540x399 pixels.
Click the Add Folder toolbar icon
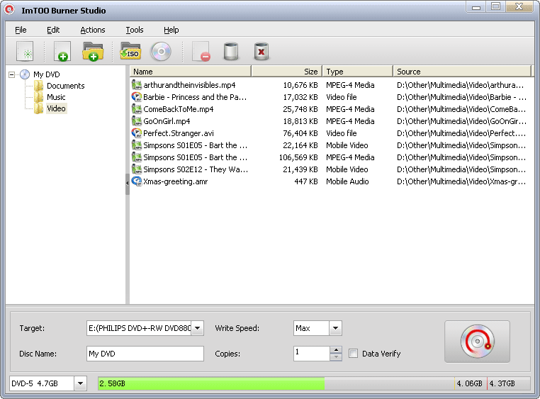click(x=93, y=52)
